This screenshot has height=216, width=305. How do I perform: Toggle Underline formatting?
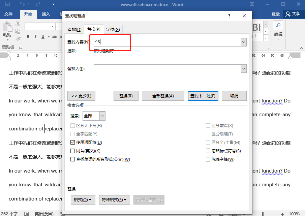coord(43,37)
